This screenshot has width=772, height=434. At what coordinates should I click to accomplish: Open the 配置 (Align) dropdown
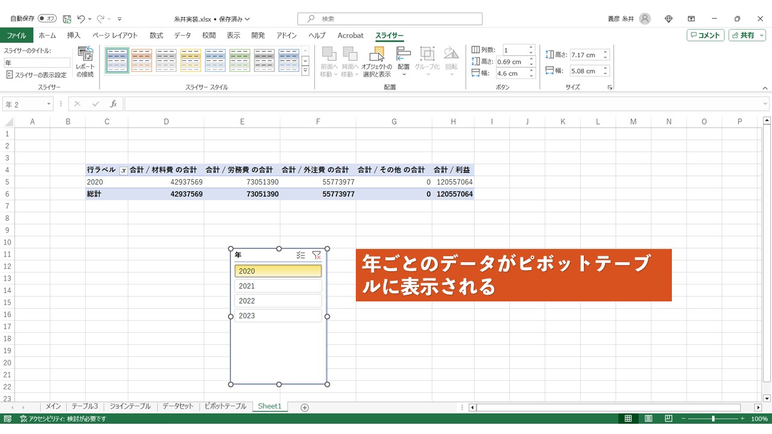[x=403, y=62]
